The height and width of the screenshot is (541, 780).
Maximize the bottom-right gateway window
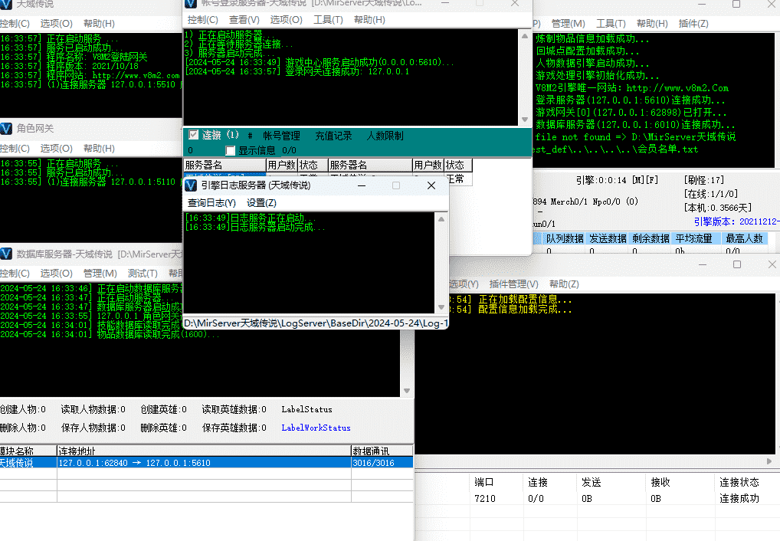point(737,264)
